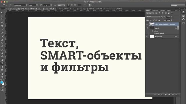Click the text color swatch
This screenshot has height=104, width=186.
click(80, 5)
